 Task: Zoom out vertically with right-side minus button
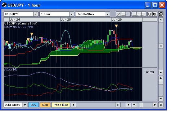pyautogui.click(x=161, y=99)
